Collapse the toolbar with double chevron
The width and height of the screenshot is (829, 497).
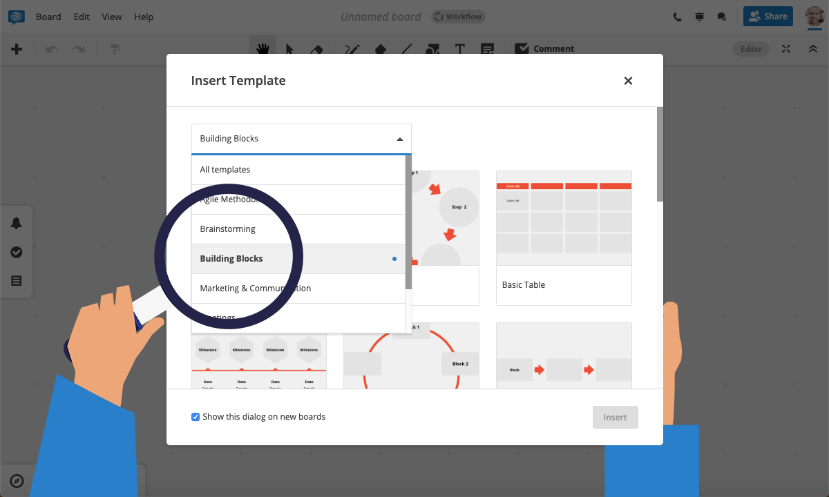tap(813, 49)
